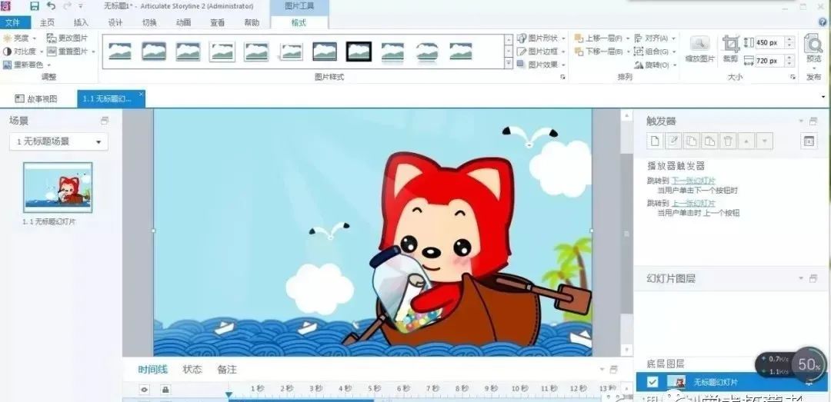This screenshot has width=831, height=402.
Task: Apply the second picture style thumbnail
Action: point(154,51)
